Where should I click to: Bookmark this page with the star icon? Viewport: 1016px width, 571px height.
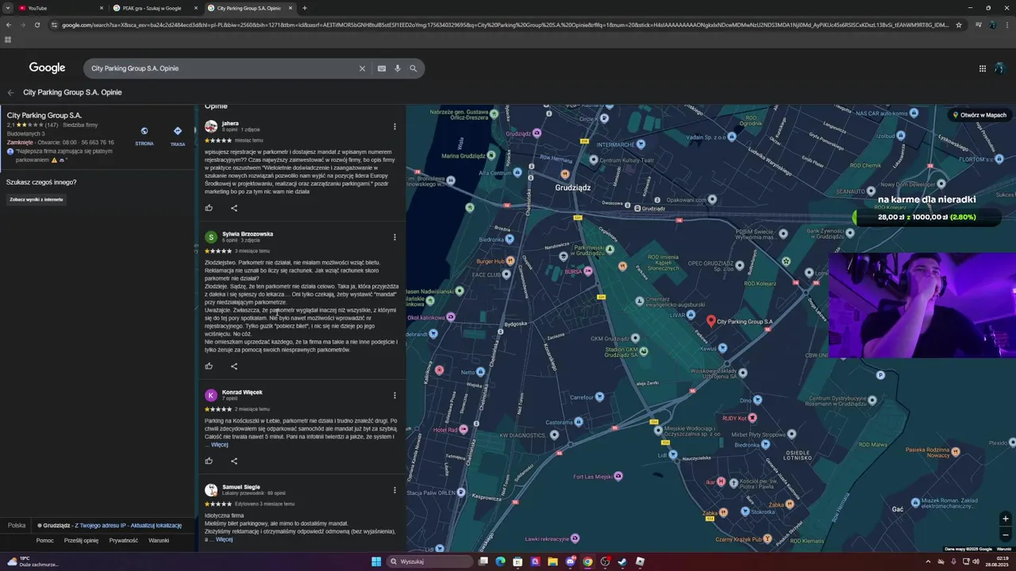click(x=959, y=25)
